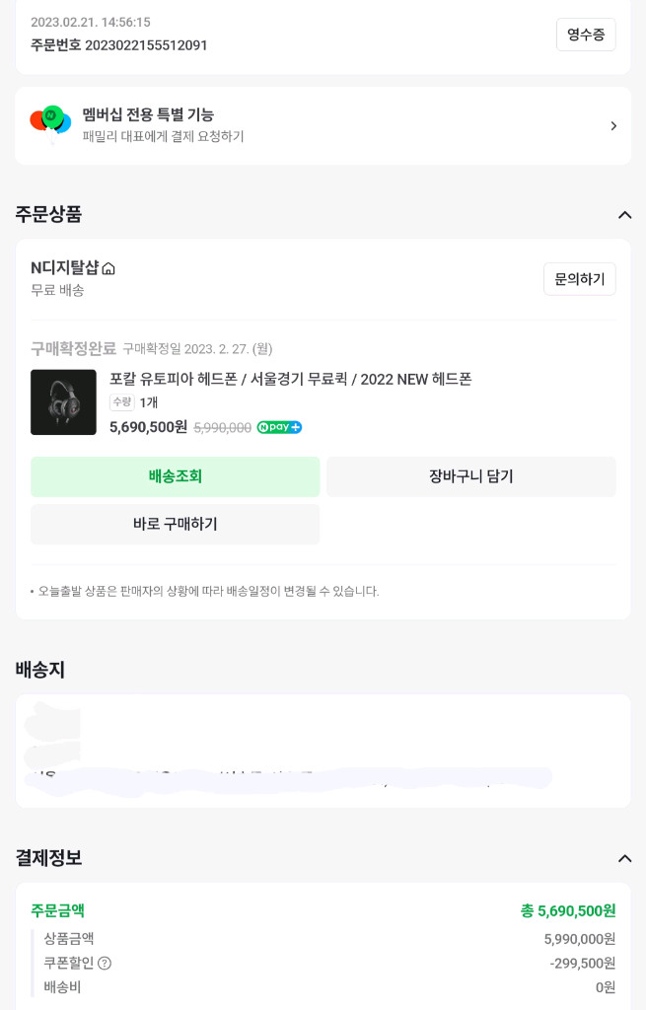The image size is (646, 1010).
Task: Track the shipment via 배송조회
Action: [x=176, y=476]
